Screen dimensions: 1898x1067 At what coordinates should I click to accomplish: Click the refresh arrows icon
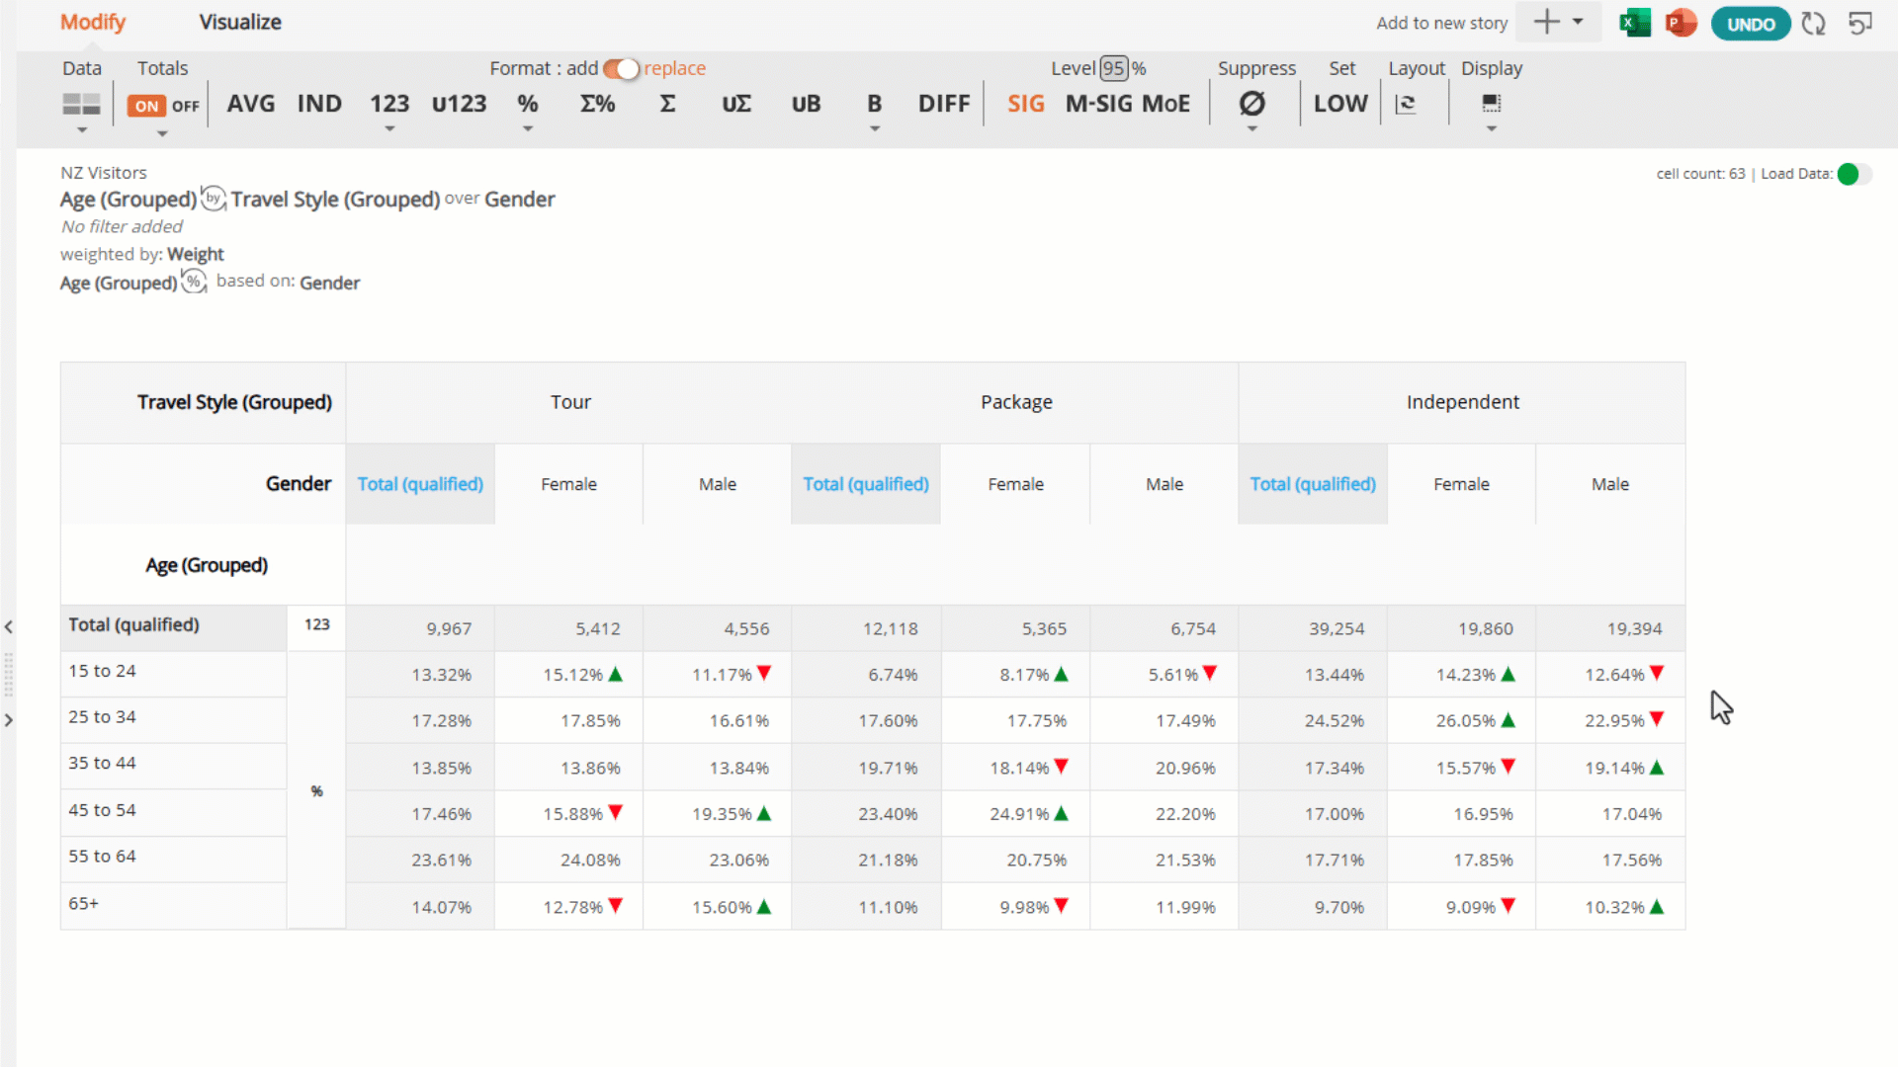click(x=1813, y=23)
